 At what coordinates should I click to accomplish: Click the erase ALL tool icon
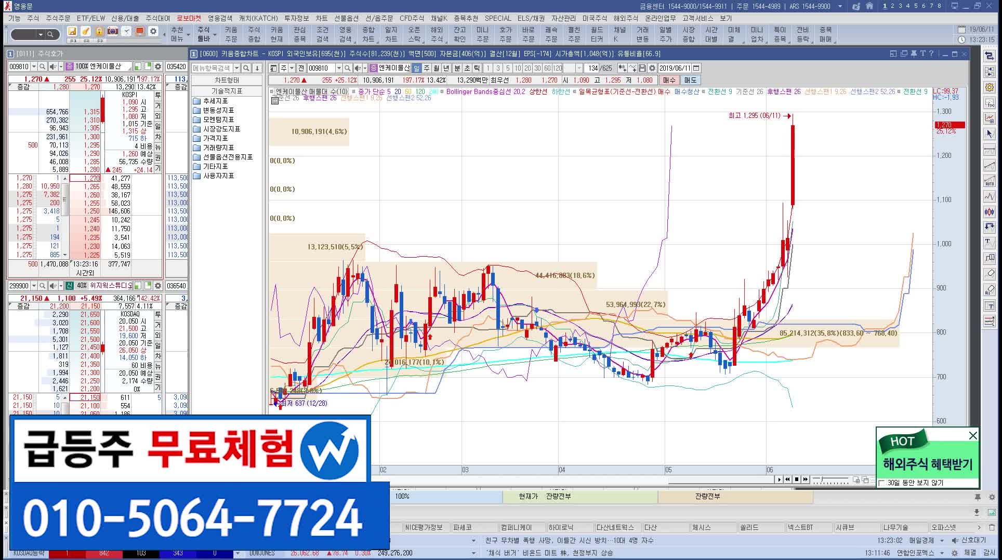[x=990, y=290]
